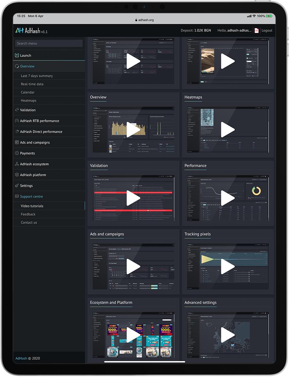289x377 pixels.
Task: Play the Tracking pixels tutorial video
Action: click(227, 266)
